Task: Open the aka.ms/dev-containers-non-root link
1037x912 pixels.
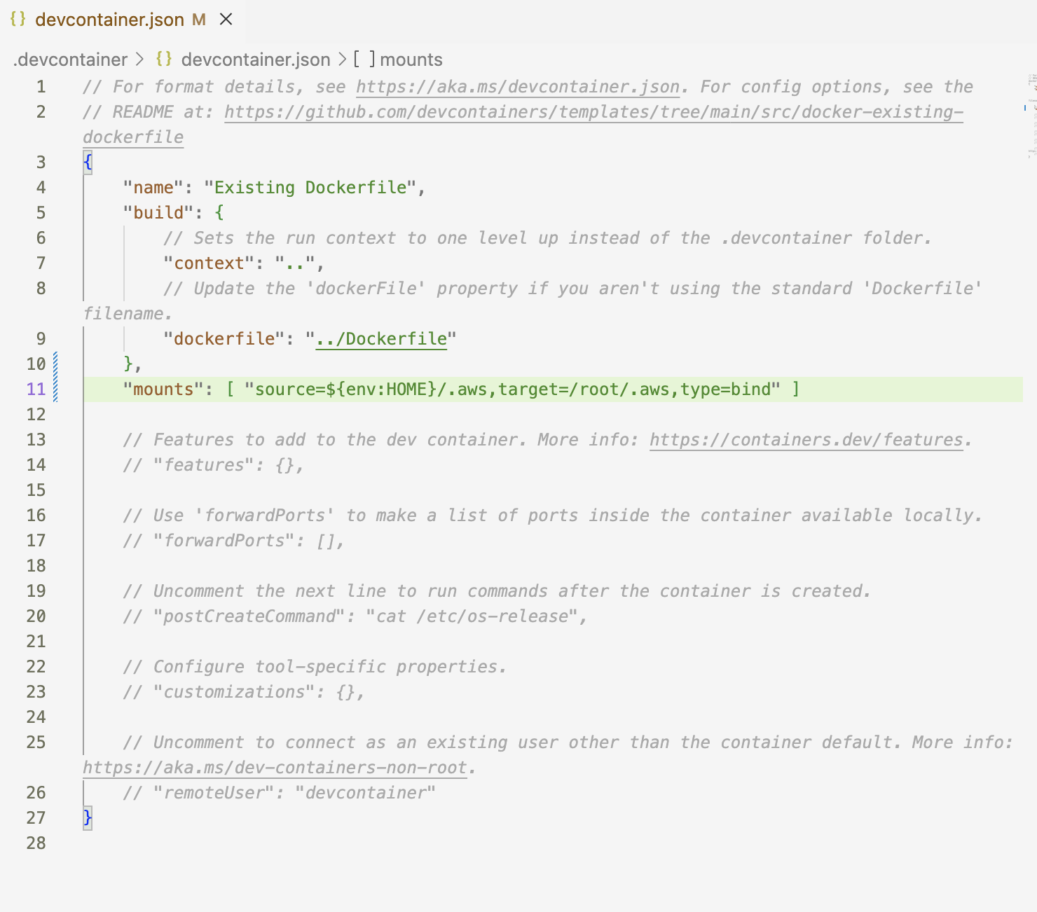Action: pos(275,768)
